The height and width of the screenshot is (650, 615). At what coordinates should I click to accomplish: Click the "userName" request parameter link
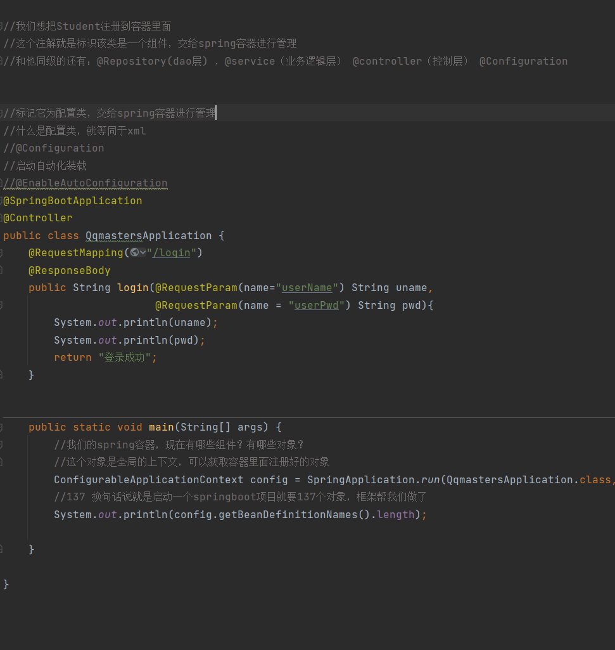pos(307,288)
